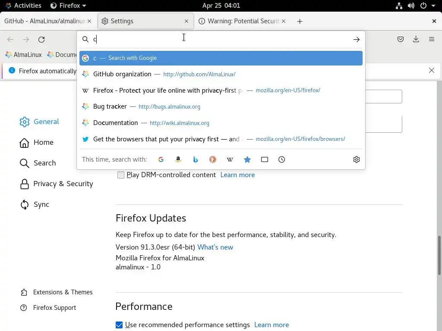Close the GitHub AlmaLinux tab
Image resolution: width=442 pixels, height=331 pixels.
click(89, 21)
